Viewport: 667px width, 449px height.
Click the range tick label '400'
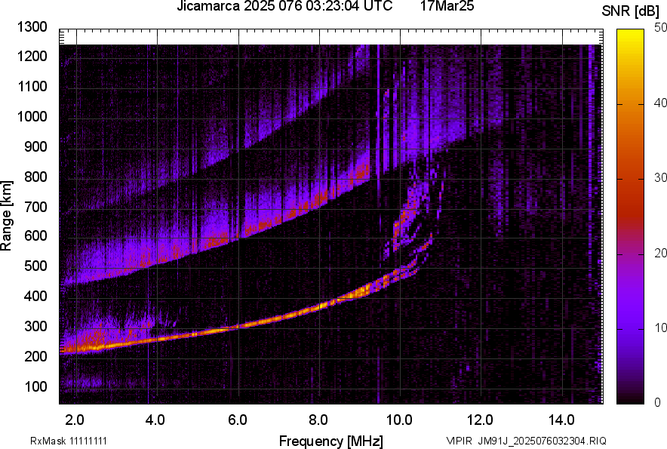pyautogui.click(x=35, y=296)
